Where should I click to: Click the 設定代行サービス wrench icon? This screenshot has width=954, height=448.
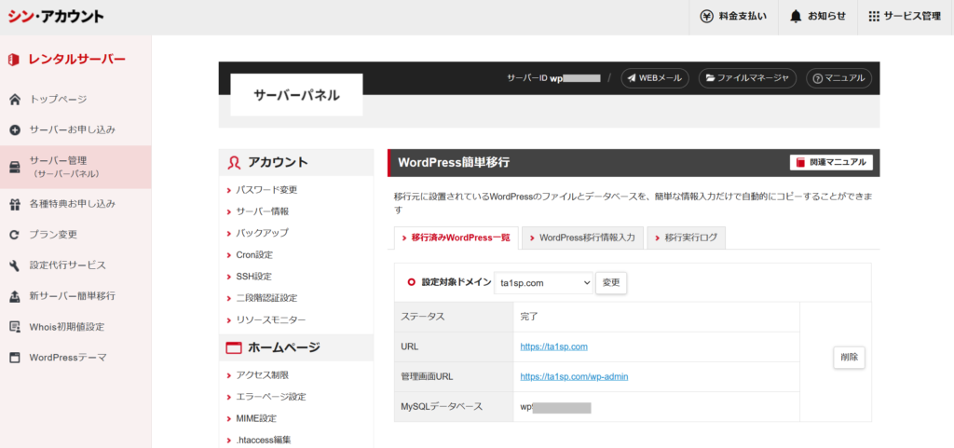[15, 265]
